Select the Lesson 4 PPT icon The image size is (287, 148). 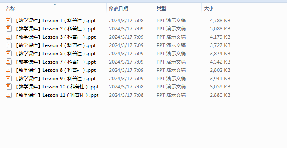coord(9,45)
